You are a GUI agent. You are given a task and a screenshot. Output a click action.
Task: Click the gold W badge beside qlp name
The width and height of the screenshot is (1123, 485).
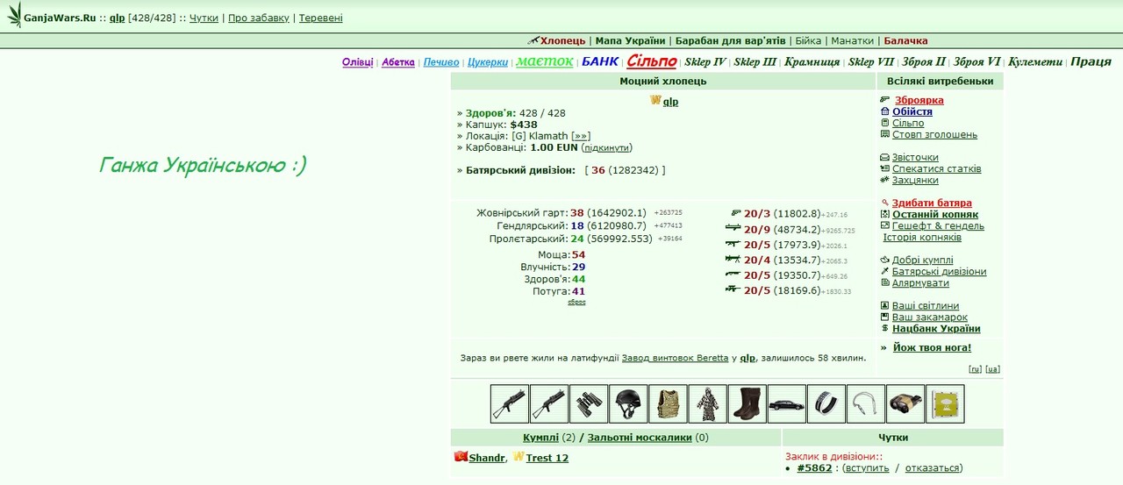(x=655, y=101)
